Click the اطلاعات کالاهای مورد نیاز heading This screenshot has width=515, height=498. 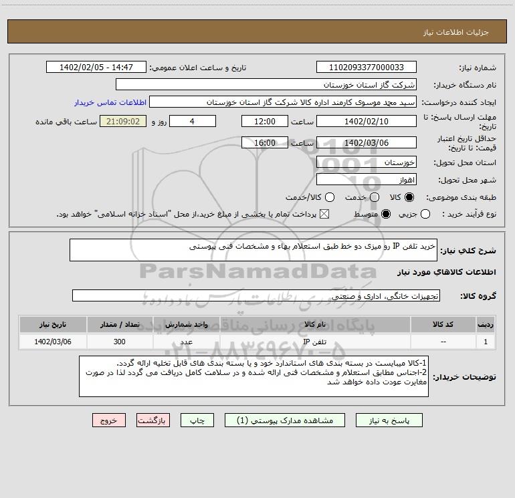[447, 272]
